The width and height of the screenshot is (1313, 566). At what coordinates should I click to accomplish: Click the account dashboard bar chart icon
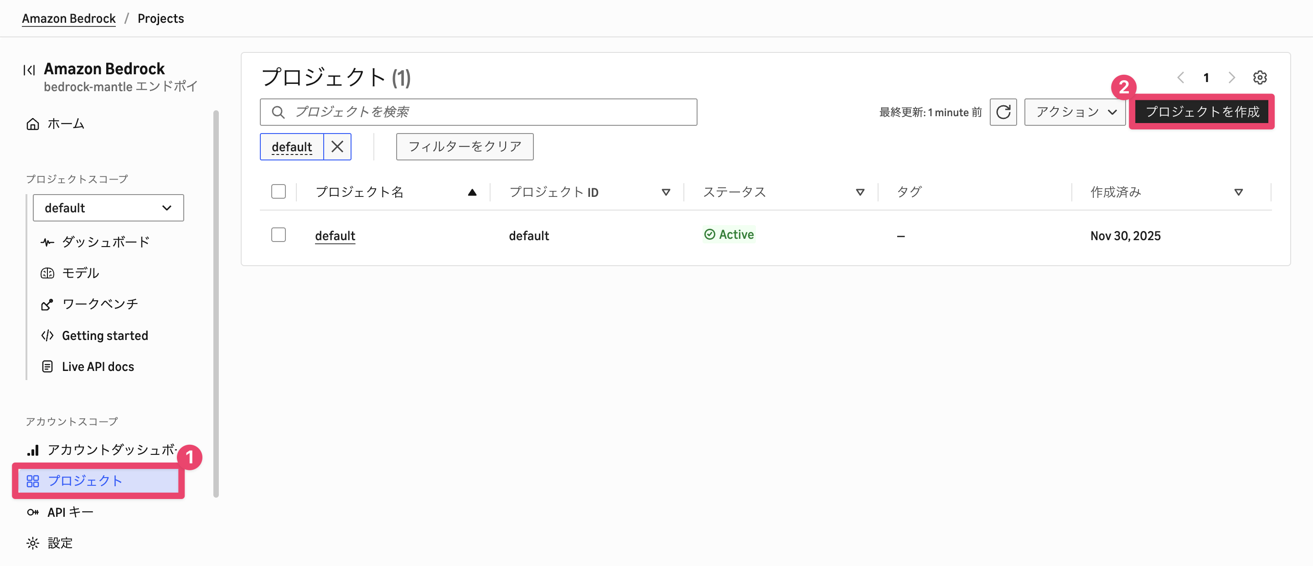[33, 450]
